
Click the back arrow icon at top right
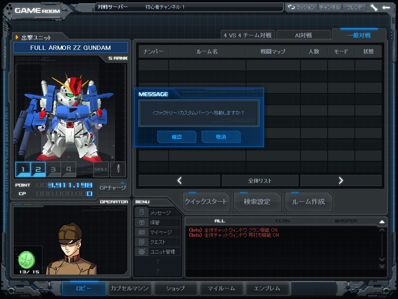tap(386, 7)
